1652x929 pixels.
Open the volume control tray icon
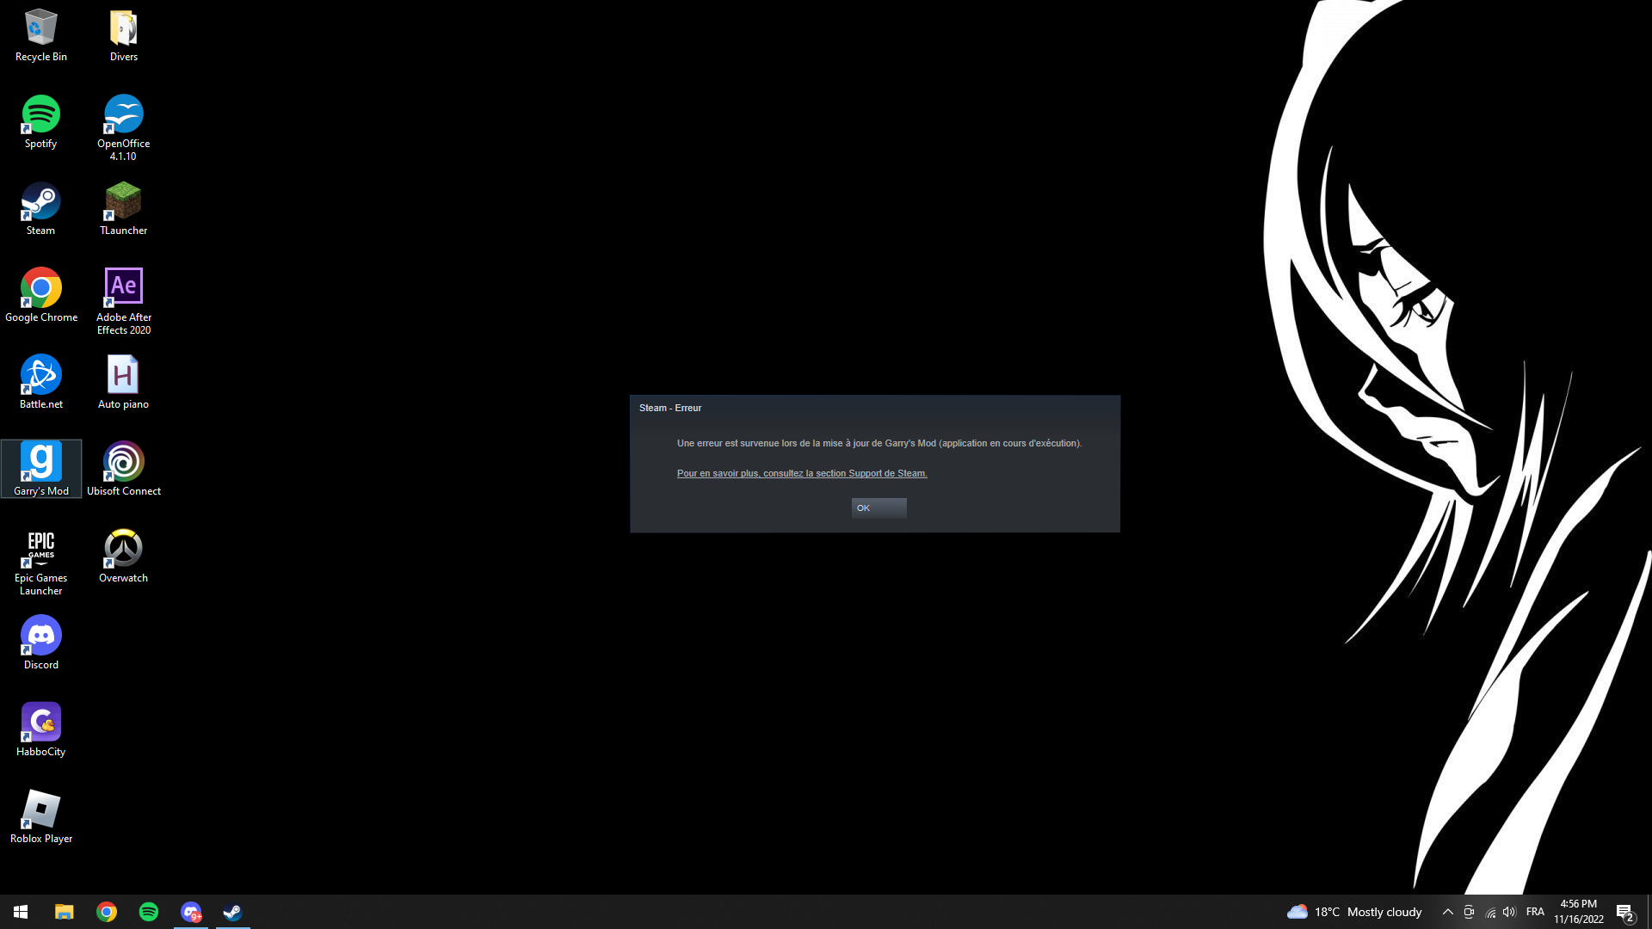[1509, 912]
